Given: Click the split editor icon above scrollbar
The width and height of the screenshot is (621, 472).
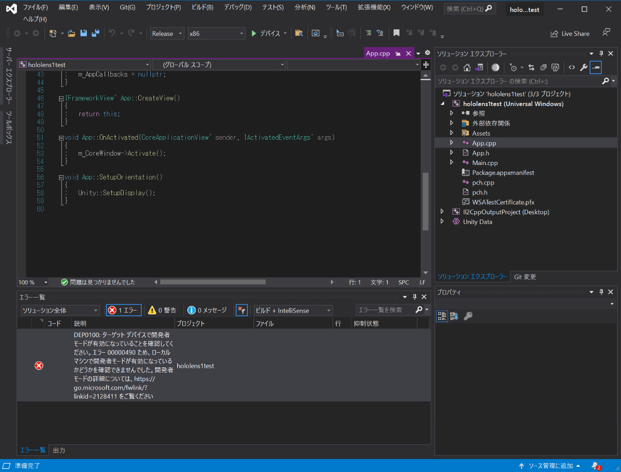Looking at the screenshot, I should pos(426,65).
